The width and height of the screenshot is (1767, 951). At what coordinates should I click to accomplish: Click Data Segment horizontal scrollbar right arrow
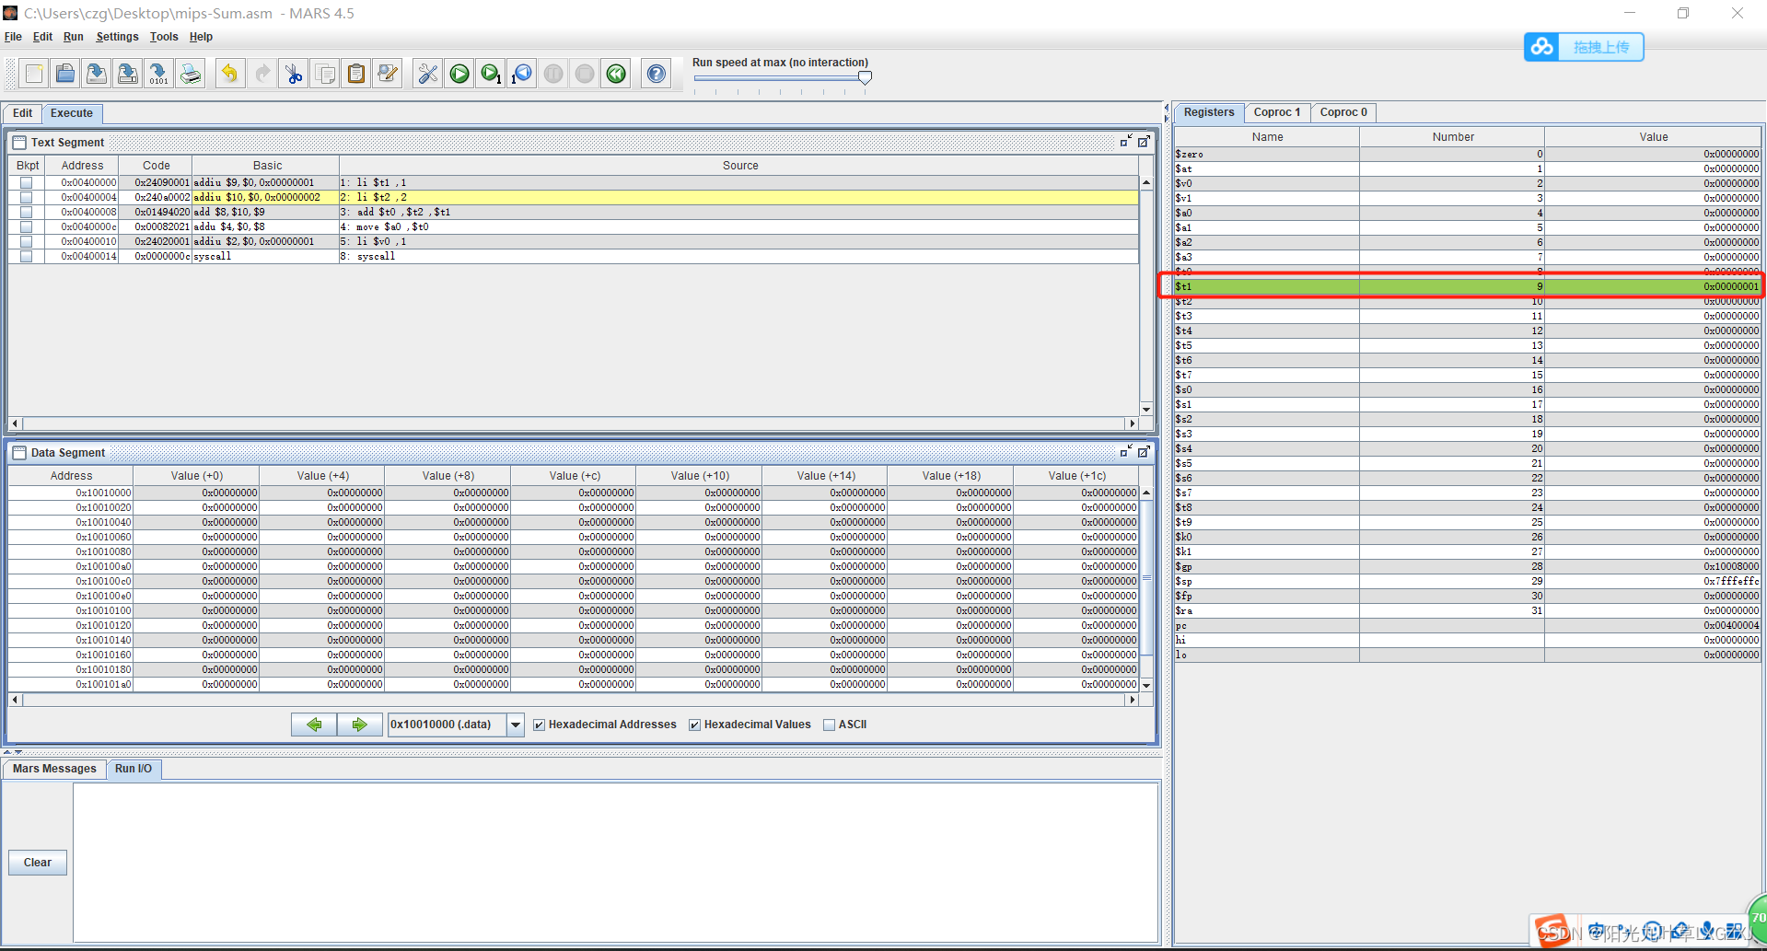coord(1132,700)
